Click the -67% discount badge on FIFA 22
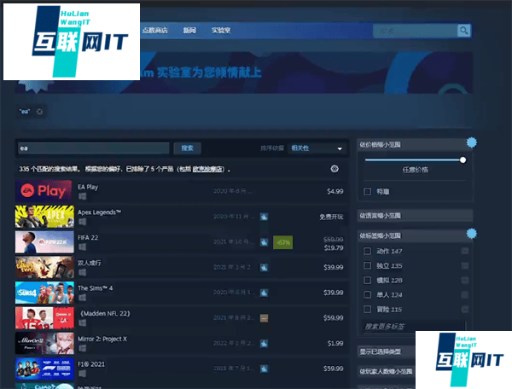This screenshot has height=389, width=512. pyautogui.click(x=282, y=242)
